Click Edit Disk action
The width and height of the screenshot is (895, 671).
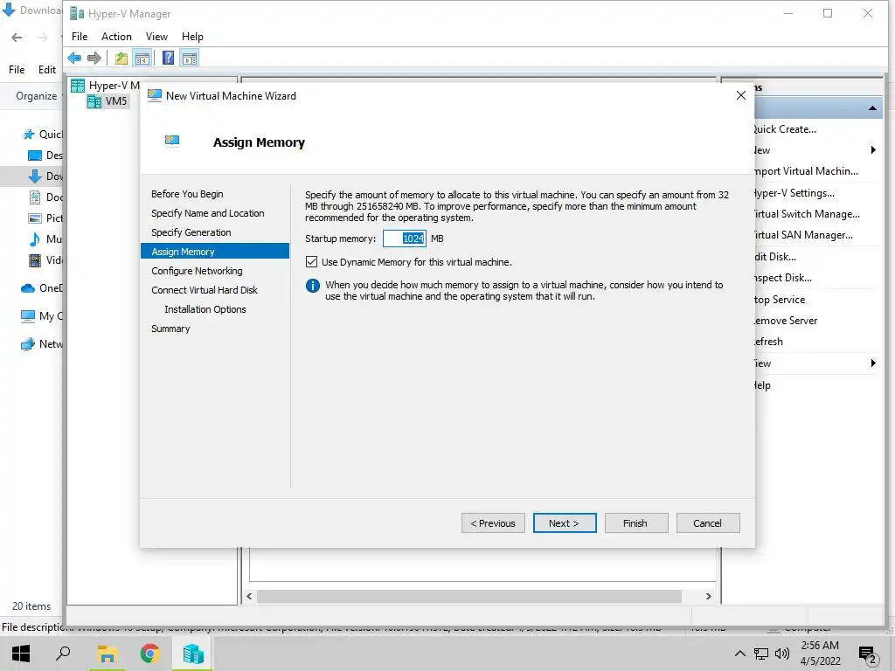pyautogui.click(x=775, y=257)
